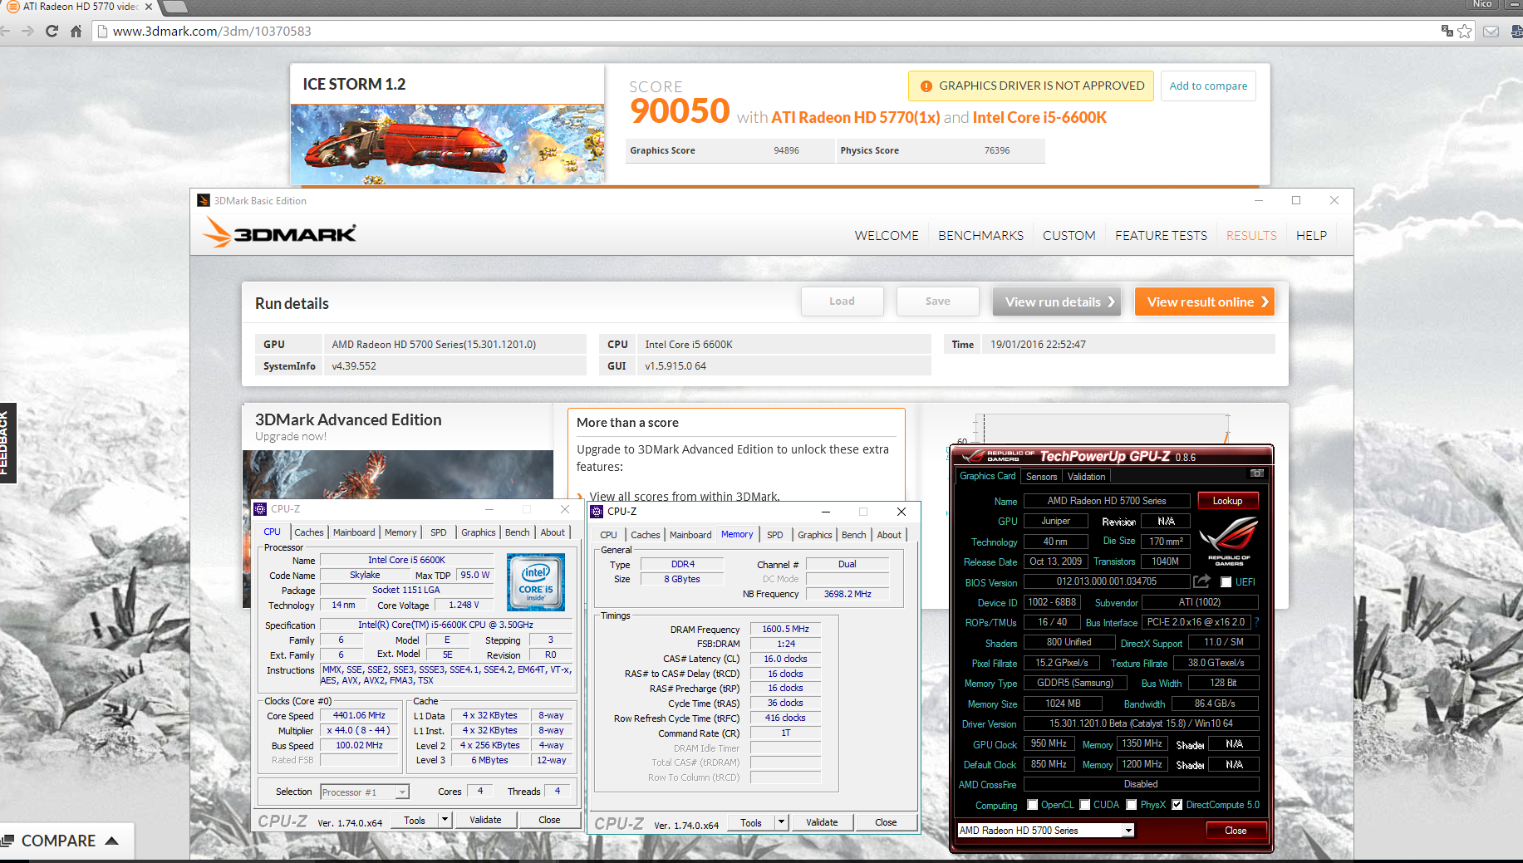Open the GPU selection dropdown in GPU-Z
1523x863 pixels.
[x=1128, y=830]
